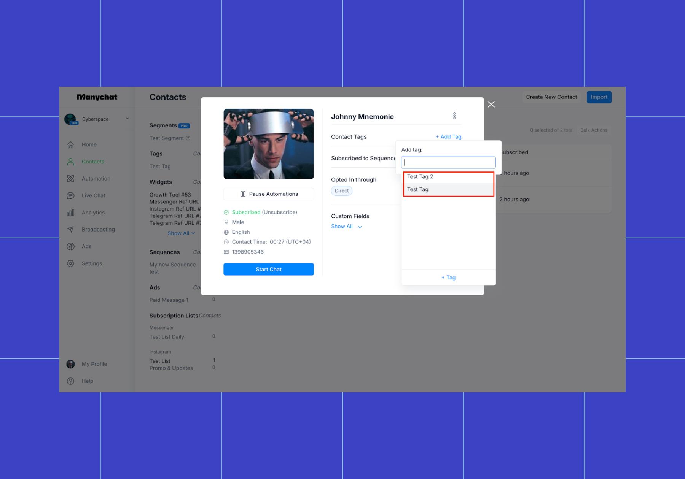Select the Growth Tool #53 widget
Viewport: 685px width, 479px height.
(170, 195)
